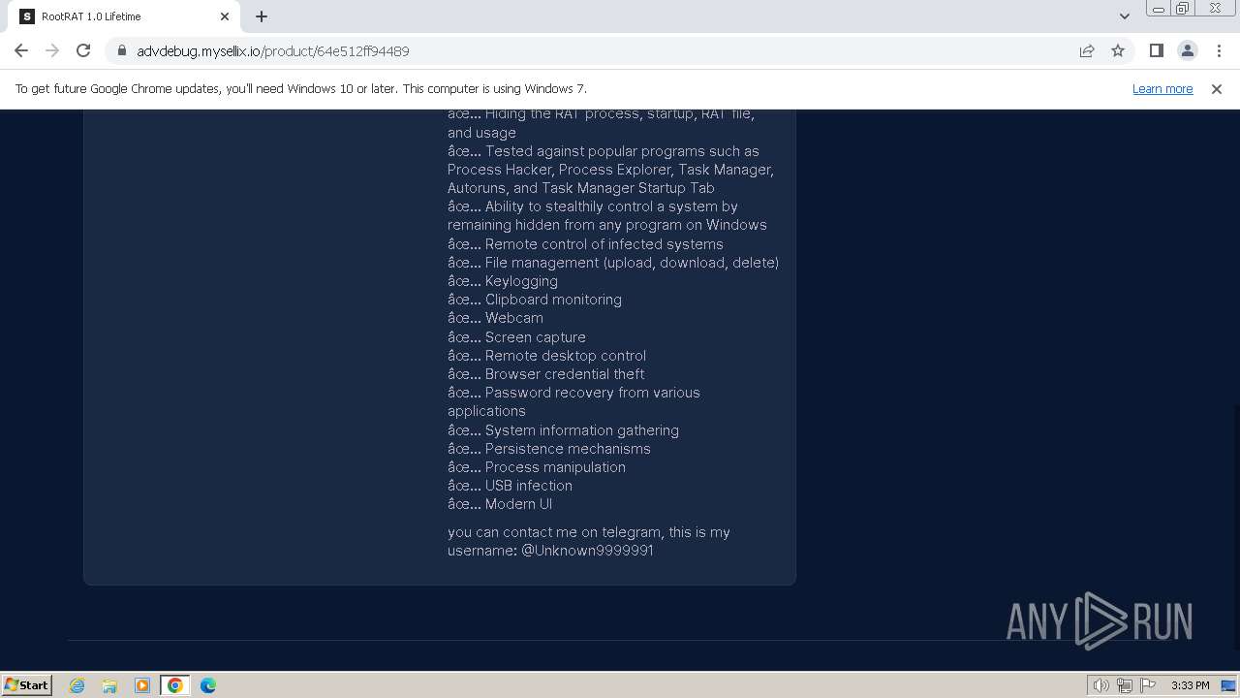Go back to the previous page
Image resolution: width=1240 pixels, height=698 pixels.
(x=21, y=50)
